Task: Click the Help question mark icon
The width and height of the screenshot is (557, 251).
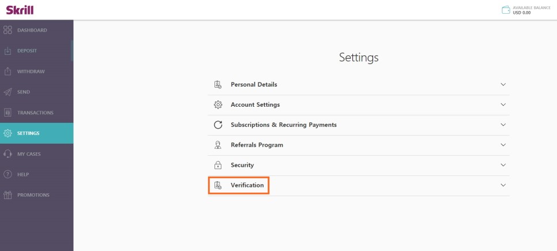Action: (8, 174)
